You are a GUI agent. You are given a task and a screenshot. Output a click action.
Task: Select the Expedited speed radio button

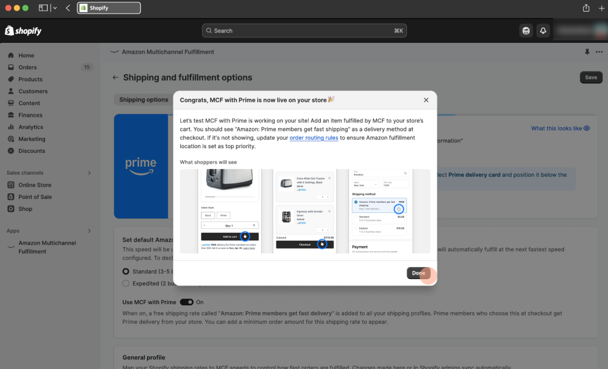tap(126, 283)
